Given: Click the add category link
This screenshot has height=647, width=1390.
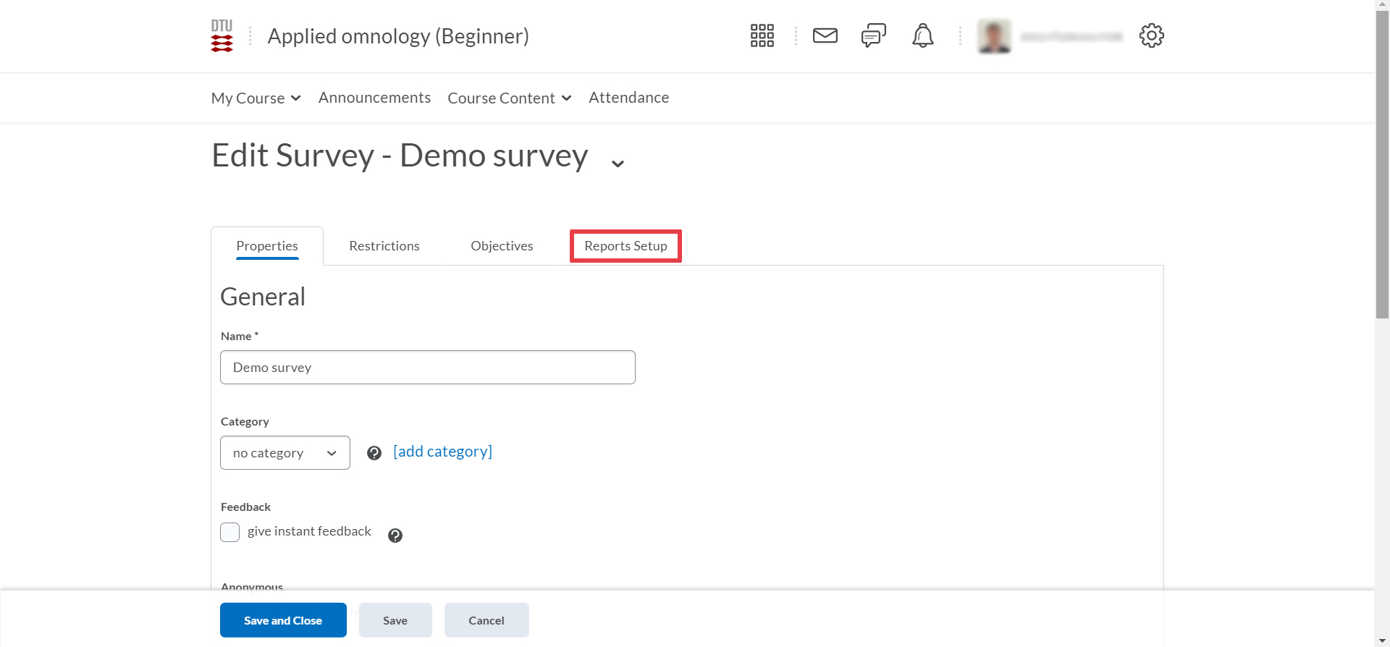Looking at the screenshot, I should [x=442, y=452].
